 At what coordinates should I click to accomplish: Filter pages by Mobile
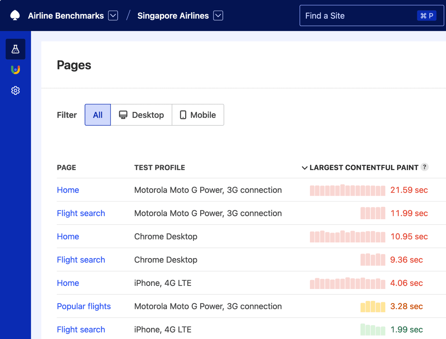[x=198, y=115]
